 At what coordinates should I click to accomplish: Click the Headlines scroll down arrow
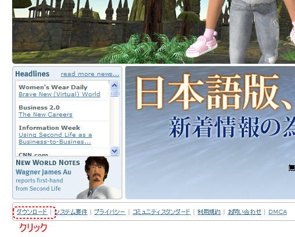click(x=115, y=151)
